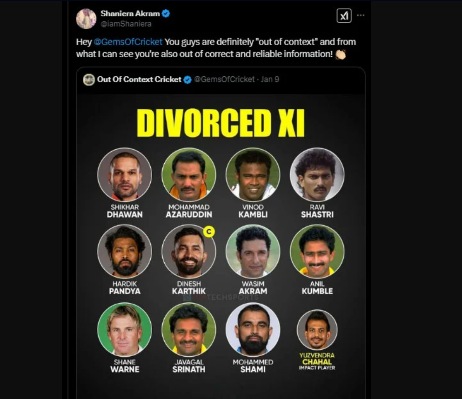Click the clapping hands emoji in the tweet
Viewport: 462px width, 399px height.
[341, 54]
